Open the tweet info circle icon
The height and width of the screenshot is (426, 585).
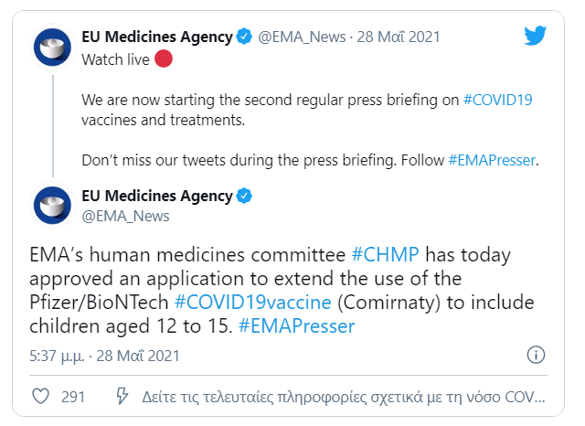536,355
